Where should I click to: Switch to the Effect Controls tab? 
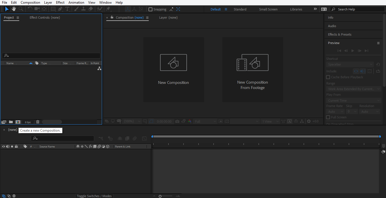click(45, 18)
